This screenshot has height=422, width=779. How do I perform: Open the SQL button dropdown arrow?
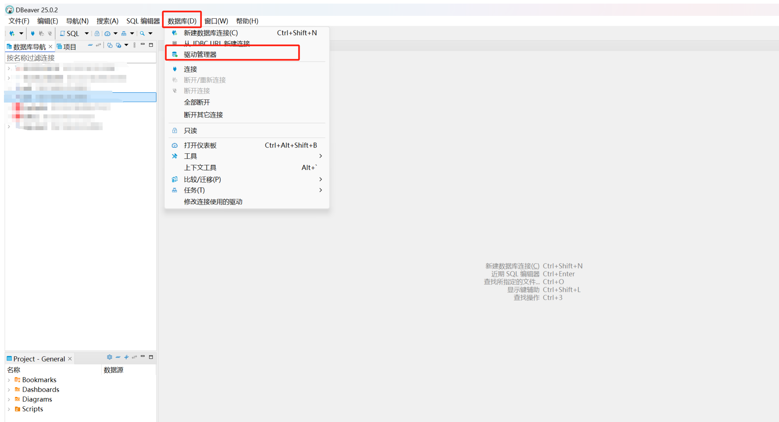87,34
